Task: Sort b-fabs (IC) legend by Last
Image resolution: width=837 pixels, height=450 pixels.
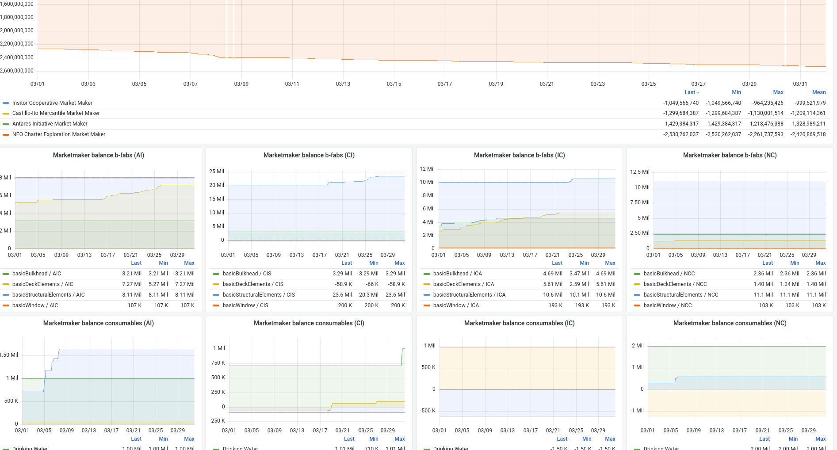Action: tap(557, 263)
